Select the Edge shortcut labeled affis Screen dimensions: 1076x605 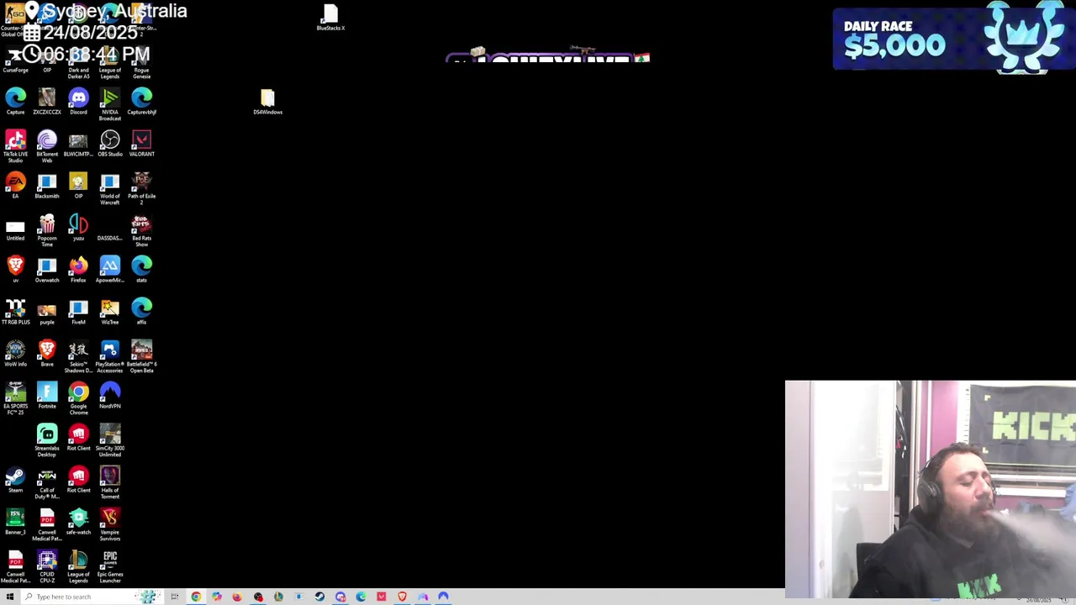pos(141,310)
